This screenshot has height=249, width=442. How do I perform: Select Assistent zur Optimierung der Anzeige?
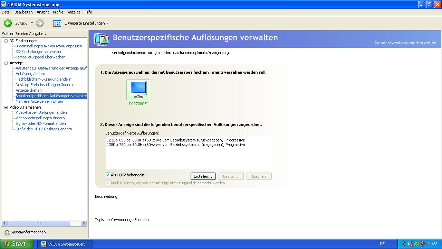[51, 68]
